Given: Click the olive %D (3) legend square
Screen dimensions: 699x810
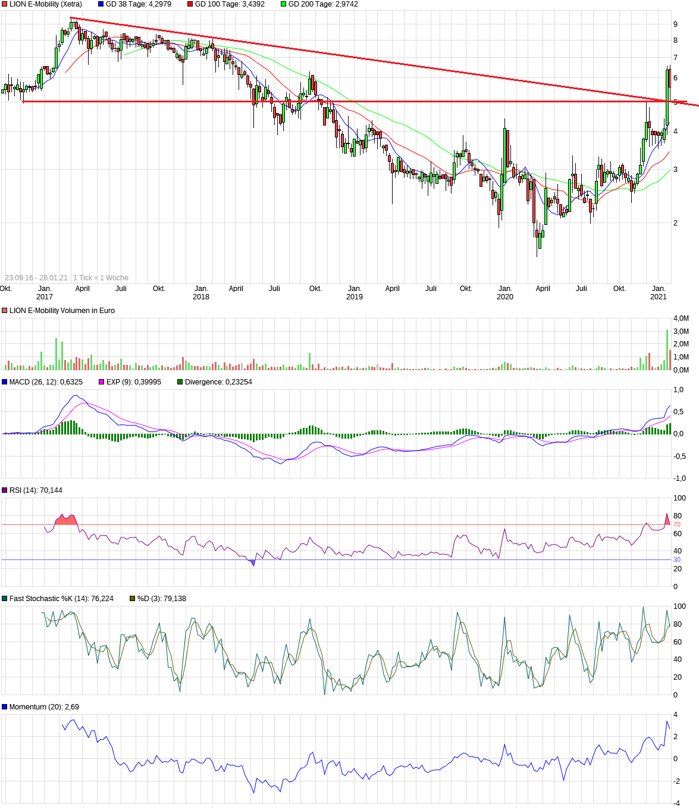Looking at the screenshot, I should 133,599.
